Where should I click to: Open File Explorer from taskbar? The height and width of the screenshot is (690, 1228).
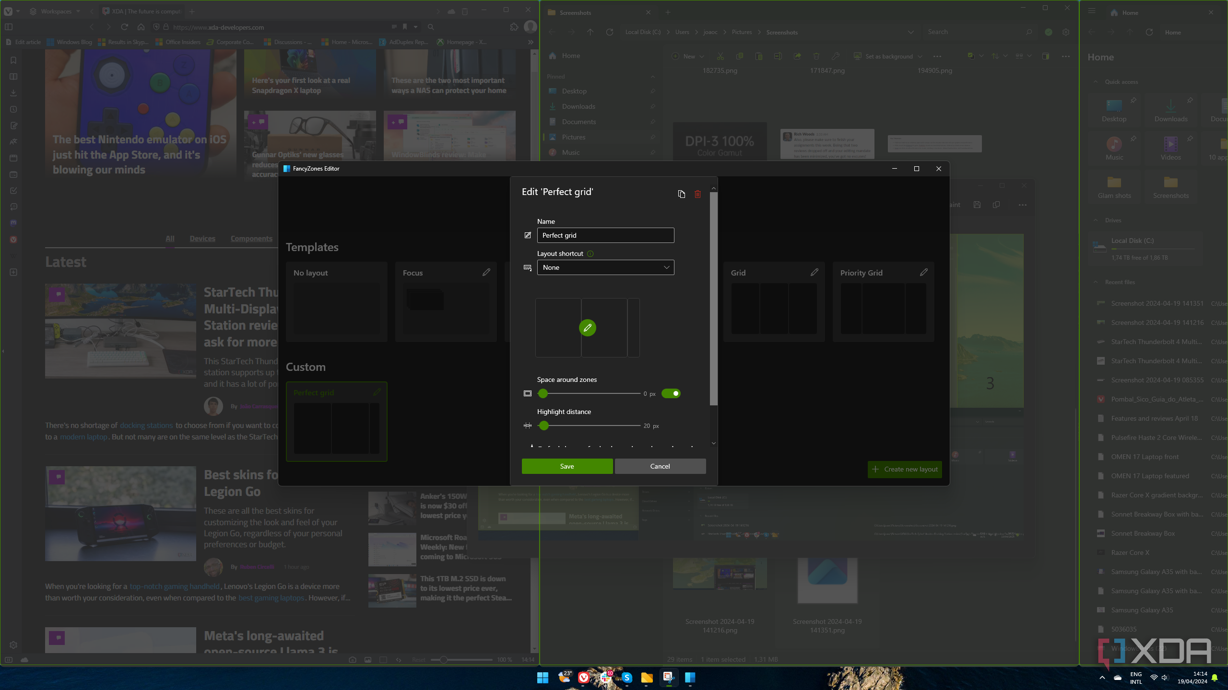(647, 678)
